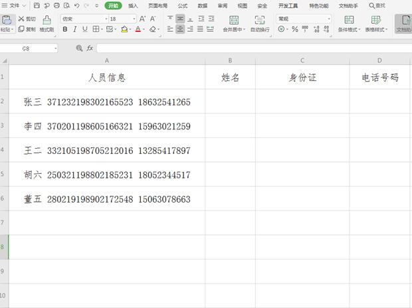Expand the Paste (粘贴) dropdown arrow
The width and height of the screenshot is (412, 308).
tap(12, 29)
